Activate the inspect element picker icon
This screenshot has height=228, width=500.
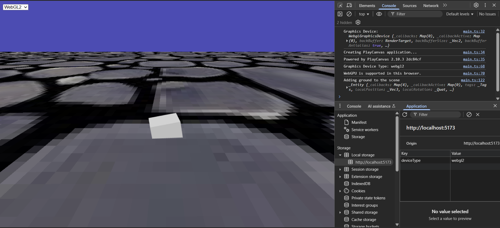tap(340, 5)
